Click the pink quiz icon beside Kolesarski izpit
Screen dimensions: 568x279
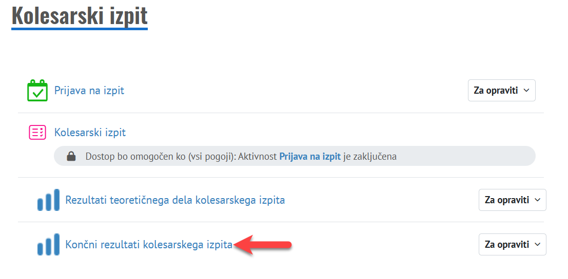(37, 133)
